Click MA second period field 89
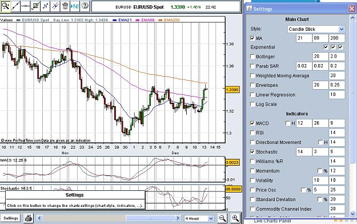This screenshot has width=357, height=224. [320, 38]
